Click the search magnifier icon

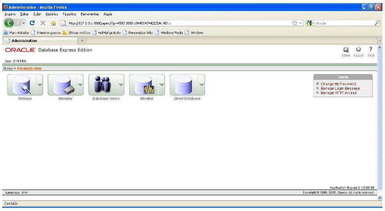pyautogui.click(x=377, y=23)
